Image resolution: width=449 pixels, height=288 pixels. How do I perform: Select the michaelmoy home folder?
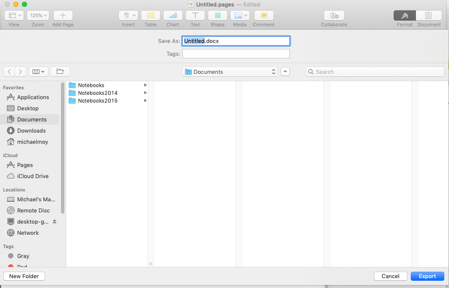(30, 142)
